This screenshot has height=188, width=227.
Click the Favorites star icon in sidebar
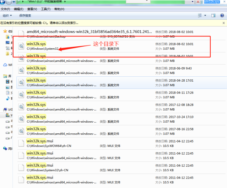(5, 31)
